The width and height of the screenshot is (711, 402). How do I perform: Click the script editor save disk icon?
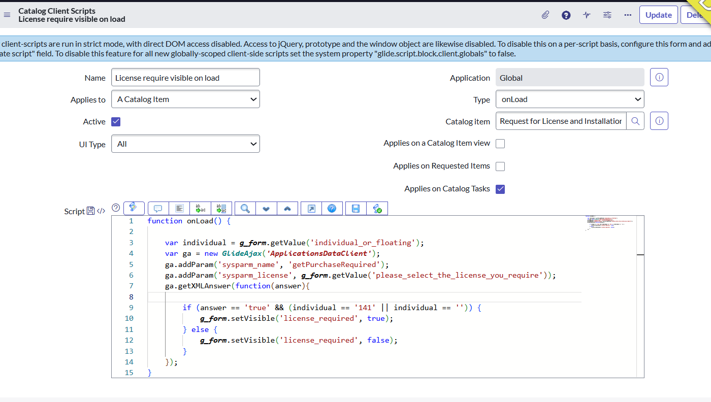pyautogui.click(x=355, y=208)
